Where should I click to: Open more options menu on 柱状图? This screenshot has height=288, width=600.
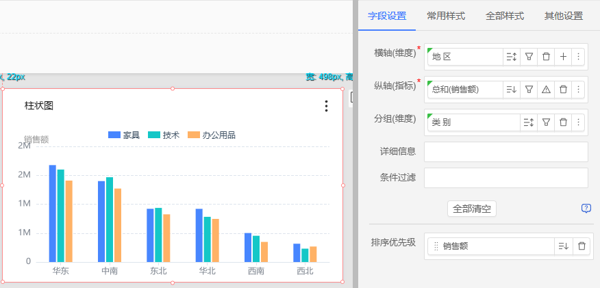(326, 106)
